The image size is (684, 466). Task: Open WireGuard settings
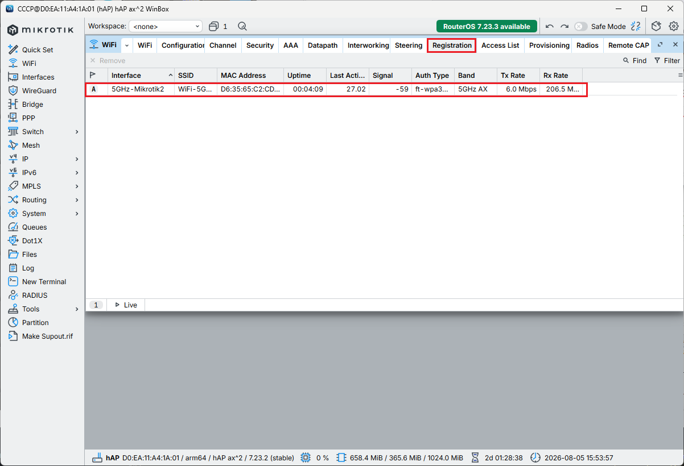coord(40,91)
